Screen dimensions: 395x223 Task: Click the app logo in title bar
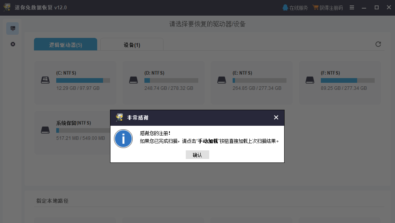pos(7,7)
